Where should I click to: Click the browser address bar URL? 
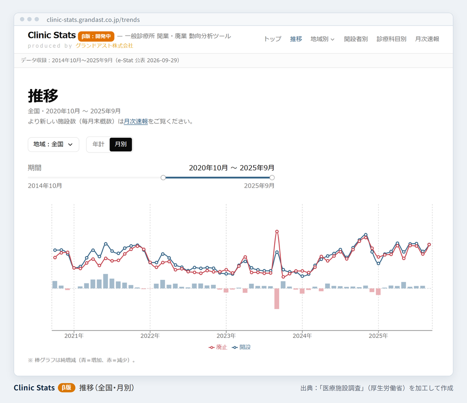click(x=93, y=20)
